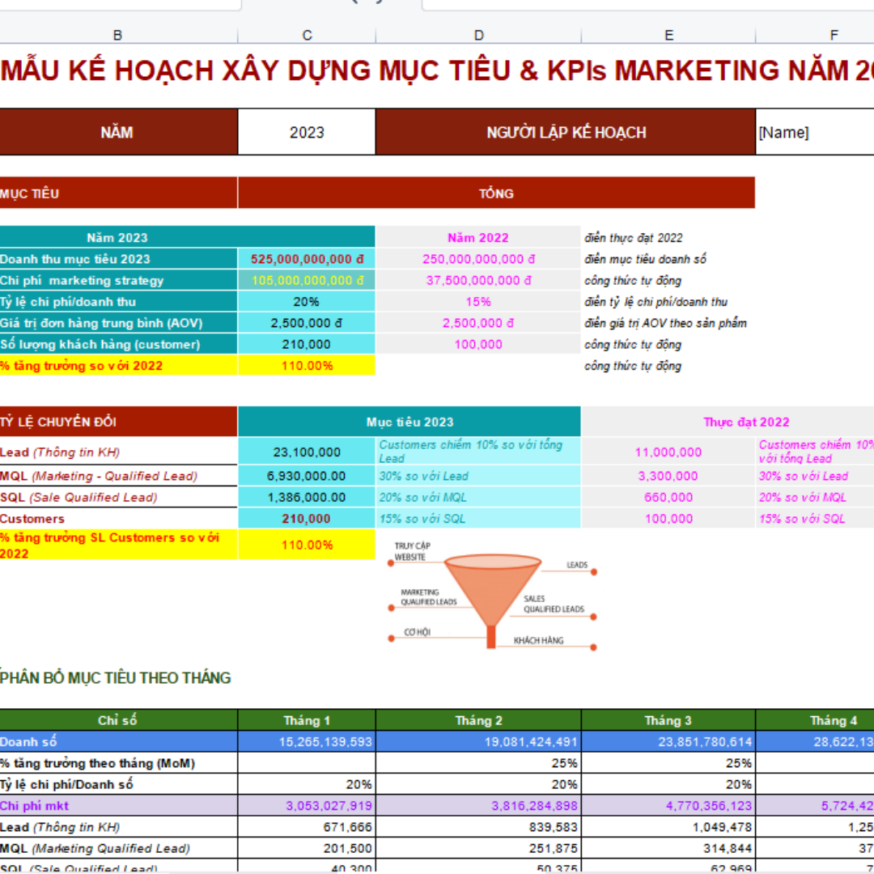Select '% tăng trưởng theo tháng (MoM)' label
This screenshot has height=874, width=874.
[x=118, y=762]
